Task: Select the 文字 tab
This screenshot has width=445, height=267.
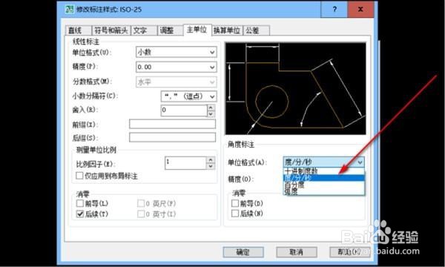Action: [x=144, y=30]
